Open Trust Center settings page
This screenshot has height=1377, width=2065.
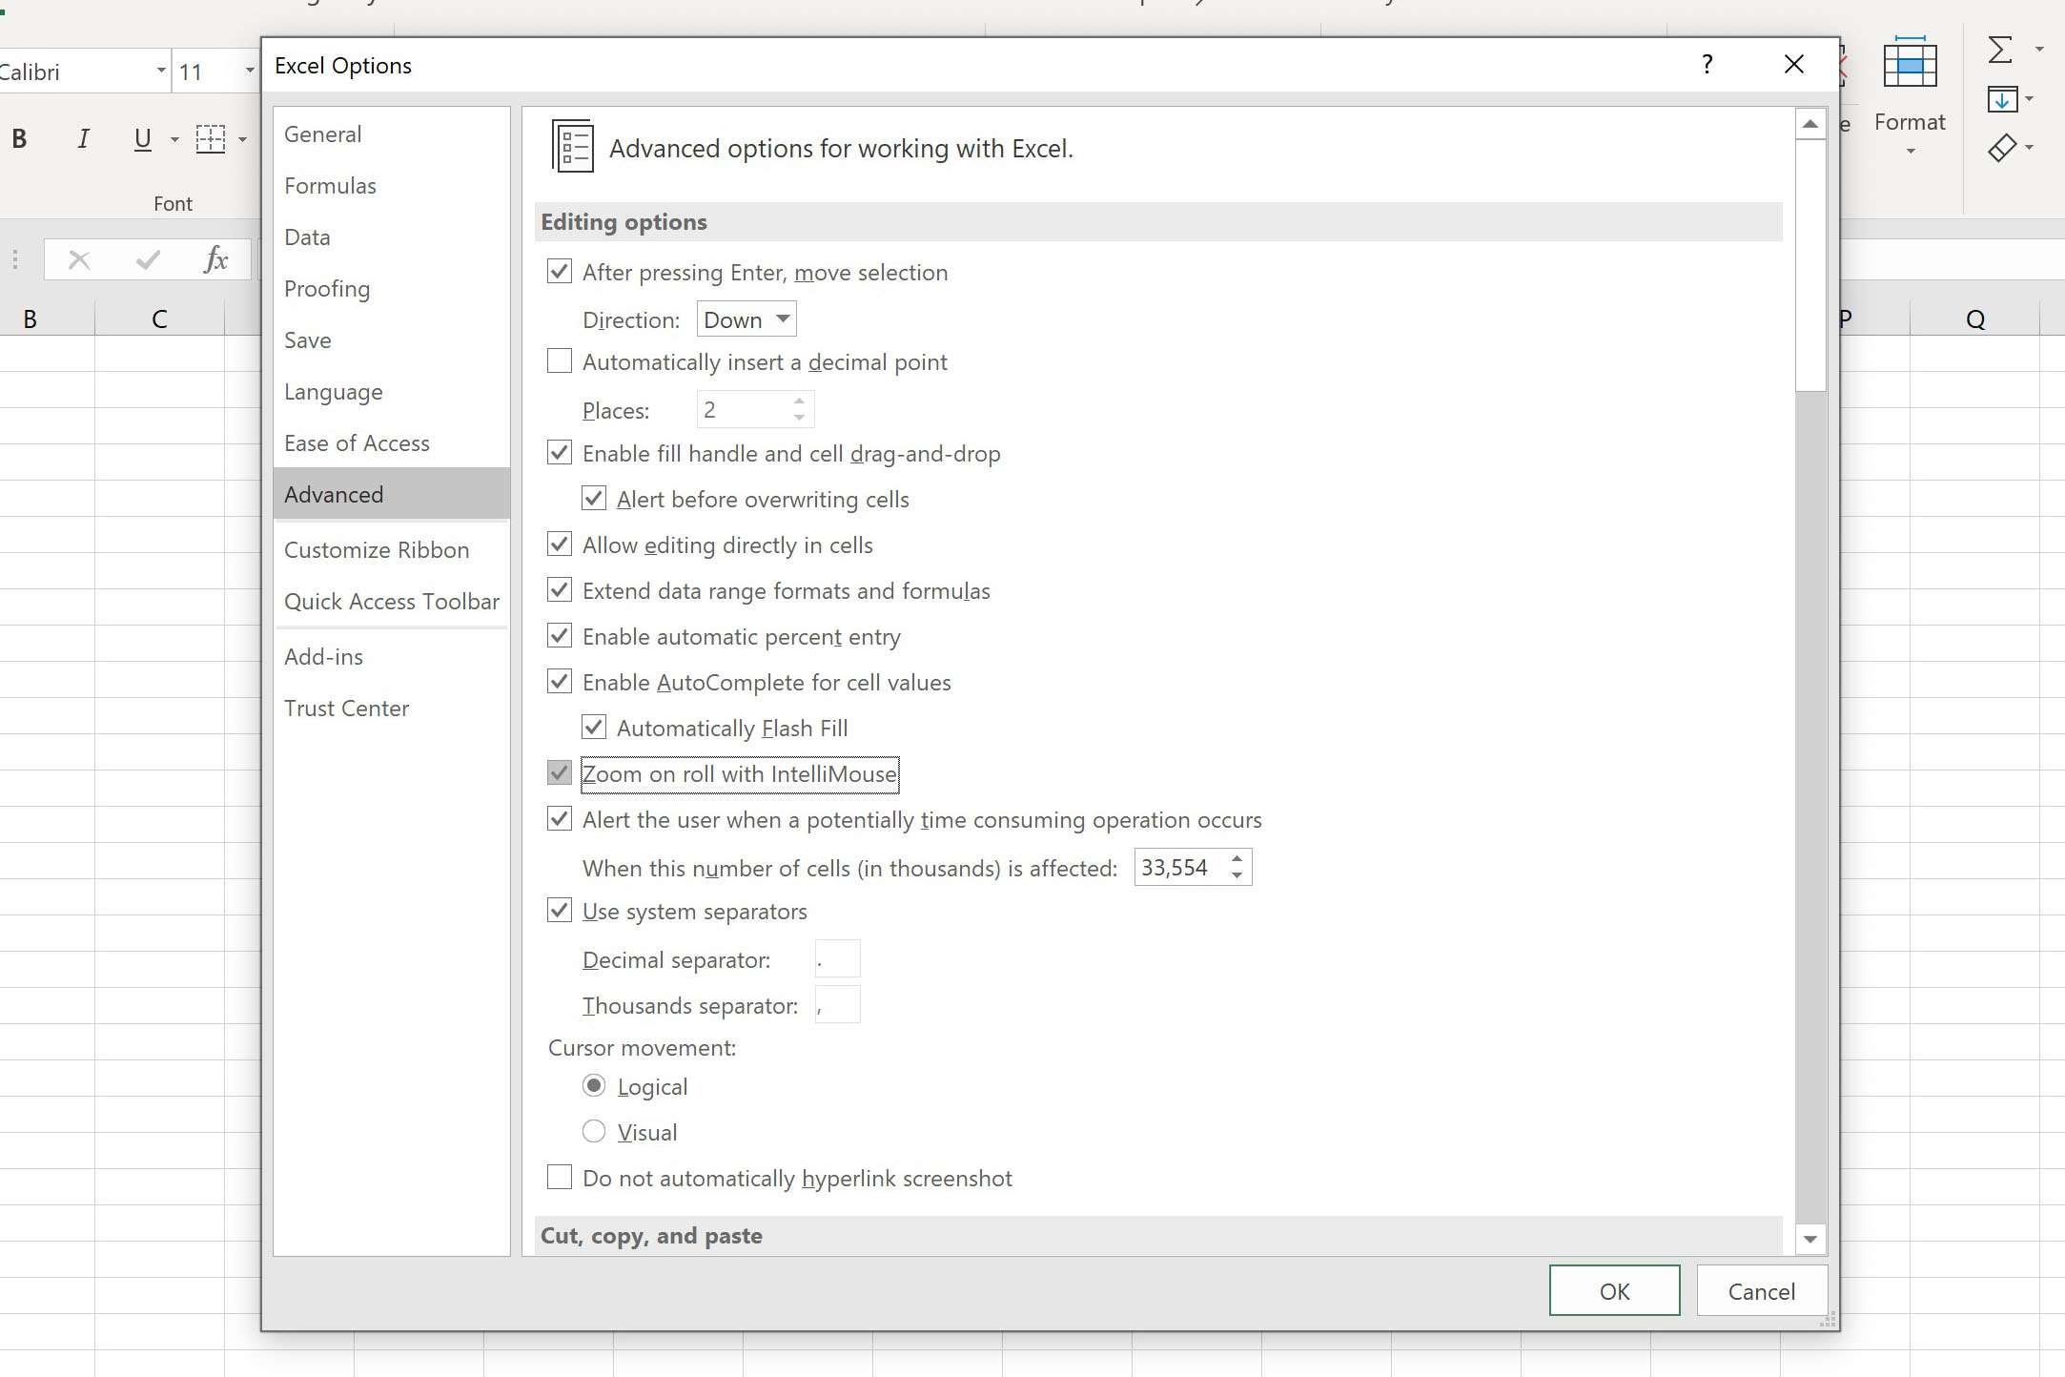tap(346, 707)
